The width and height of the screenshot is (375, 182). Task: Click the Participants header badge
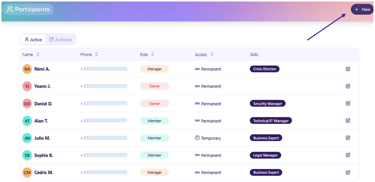click(x=28, y=9)
